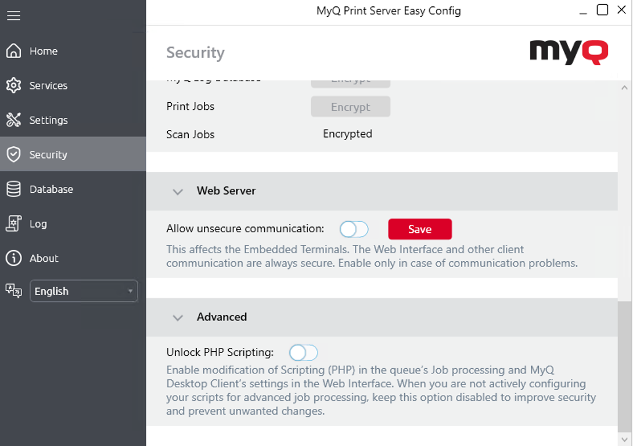Open the hamburger menu icon

[13, 16]
